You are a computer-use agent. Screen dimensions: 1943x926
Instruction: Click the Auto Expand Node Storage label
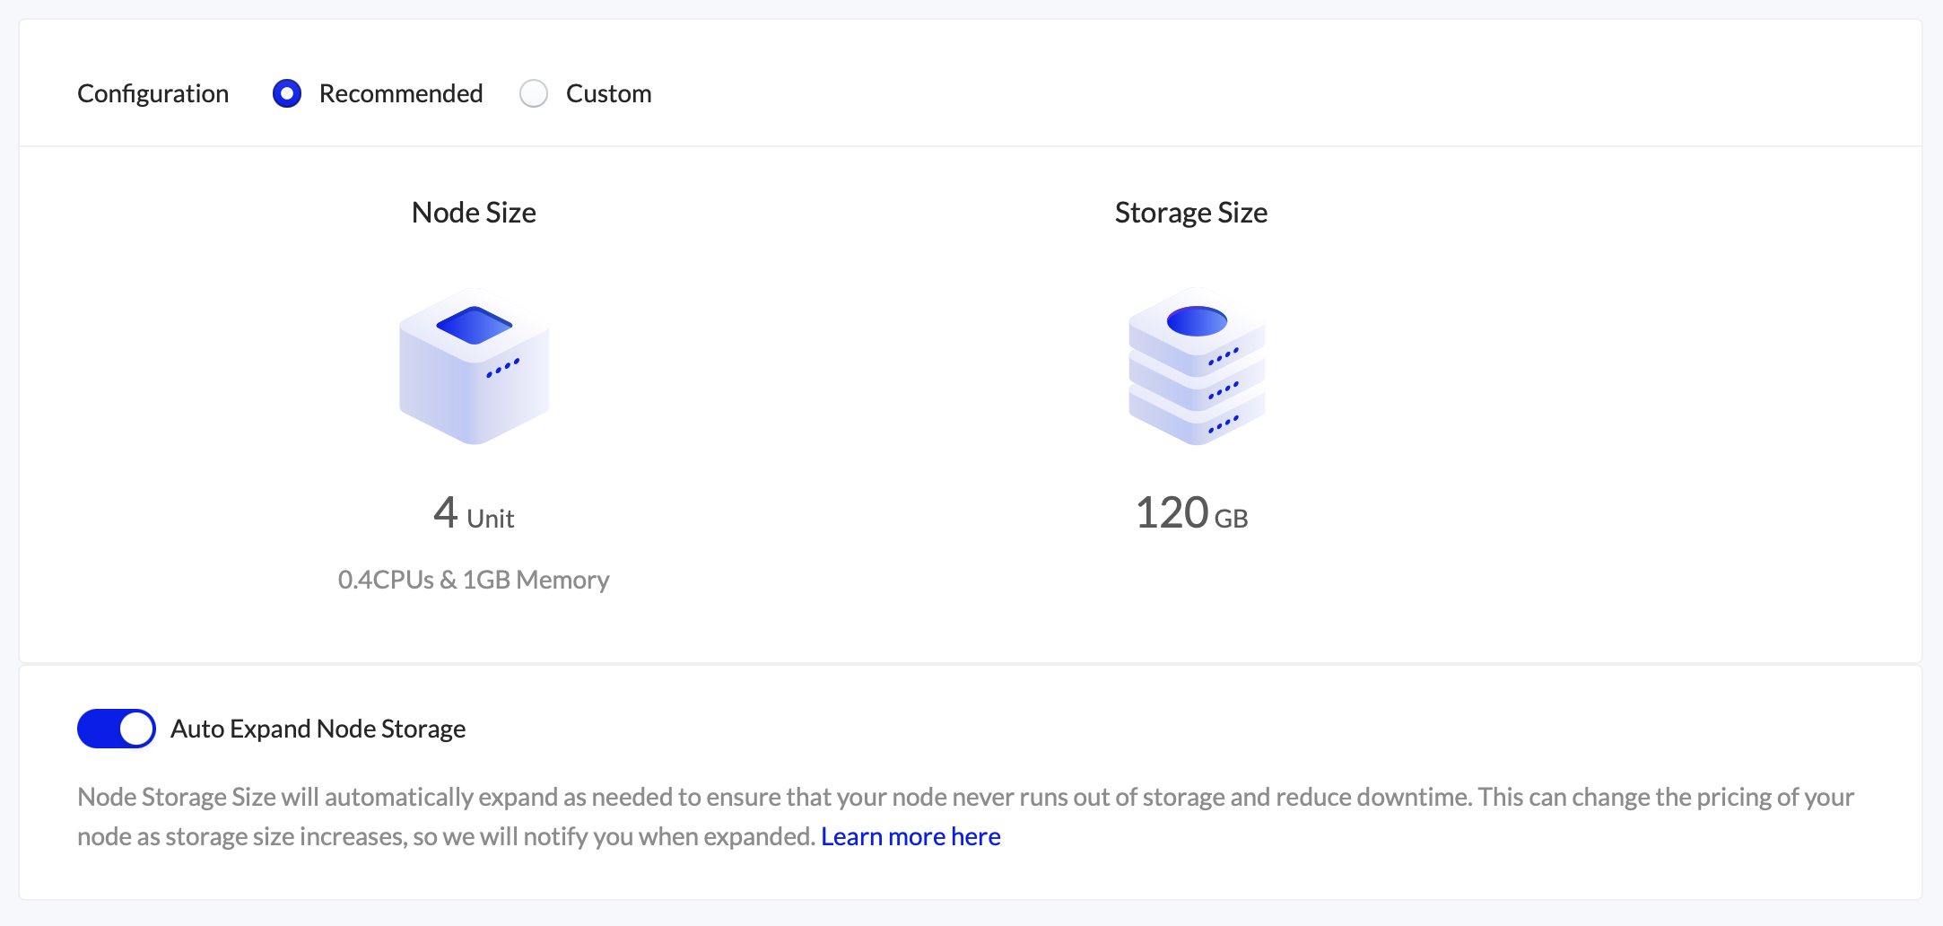318,729
